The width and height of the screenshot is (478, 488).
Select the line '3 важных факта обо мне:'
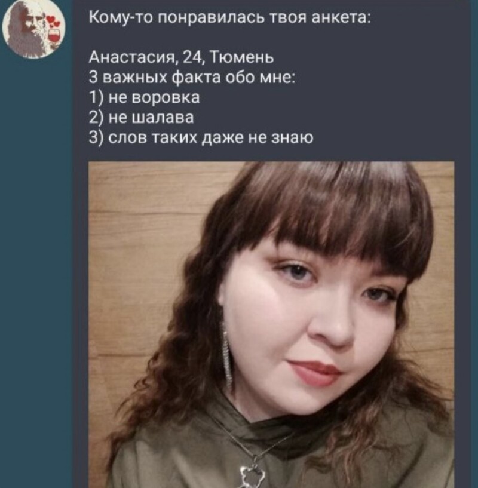point(192,78)
